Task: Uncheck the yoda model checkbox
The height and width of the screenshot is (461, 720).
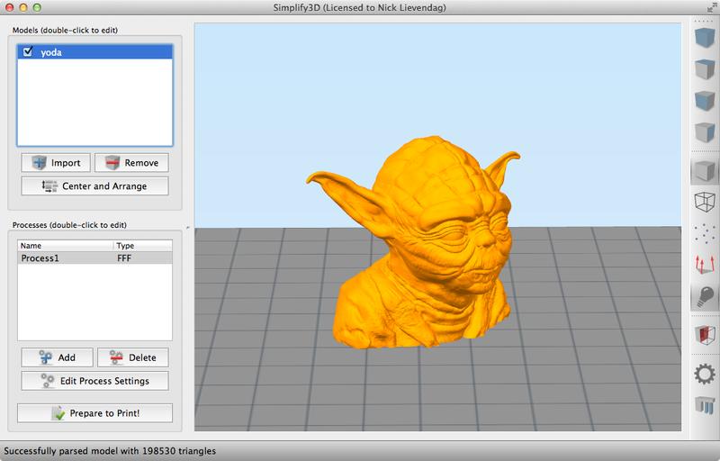Action: [28, 53]
